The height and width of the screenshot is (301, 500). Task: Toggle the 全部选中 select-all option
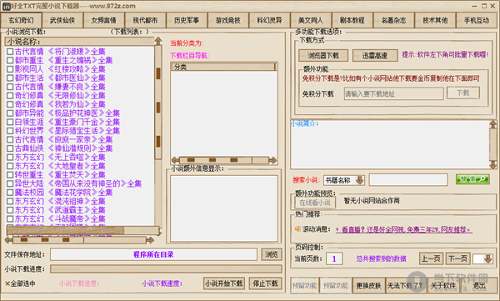[20, 283]
